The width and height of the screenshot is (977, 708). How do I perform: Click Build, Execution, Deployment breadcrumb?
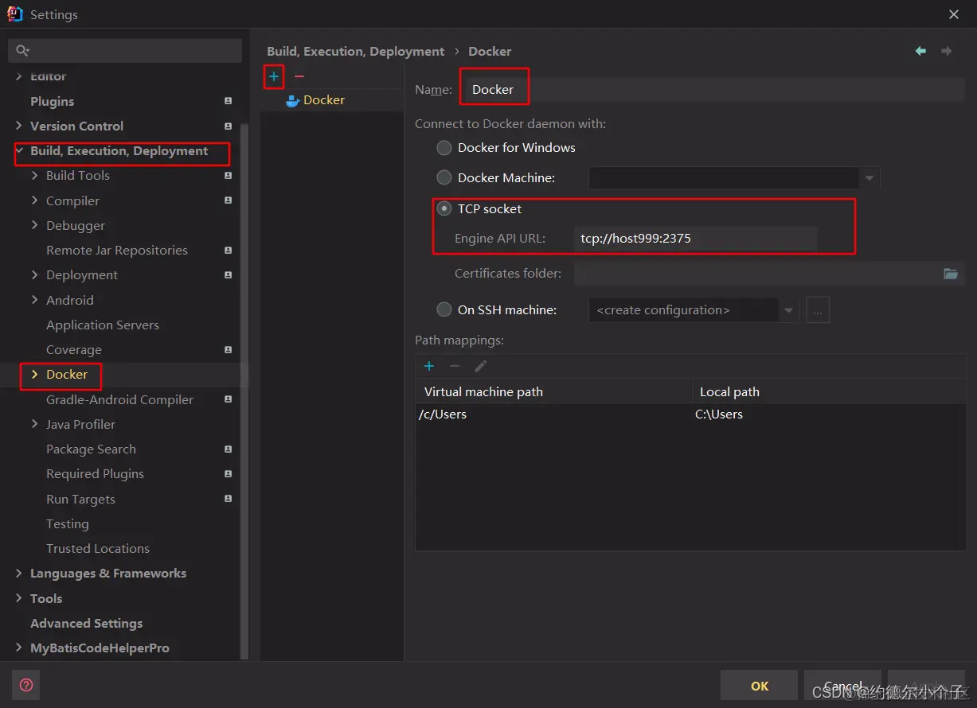tap(356, 51)
